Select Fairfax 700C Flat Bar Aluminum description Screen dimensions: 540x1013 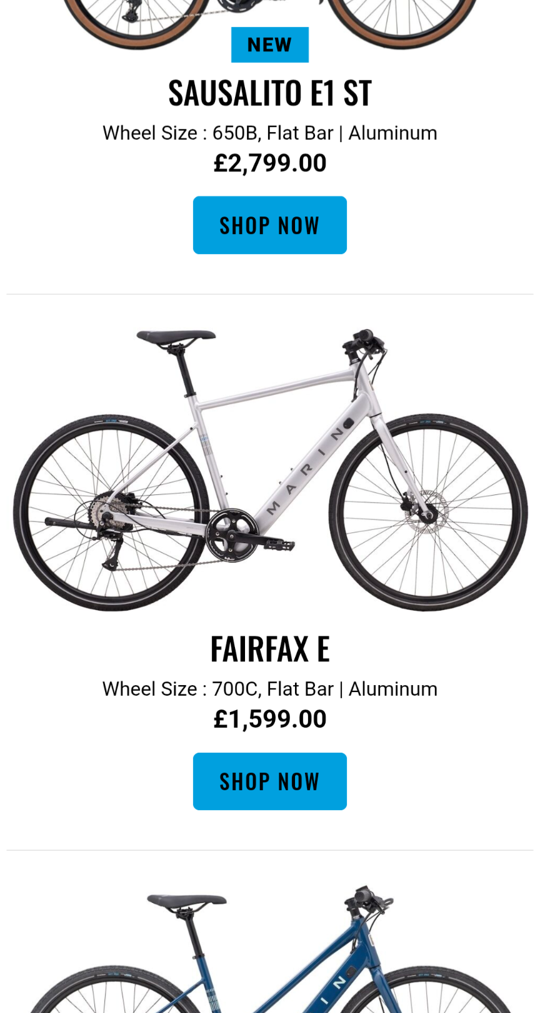tap(270, 689)
